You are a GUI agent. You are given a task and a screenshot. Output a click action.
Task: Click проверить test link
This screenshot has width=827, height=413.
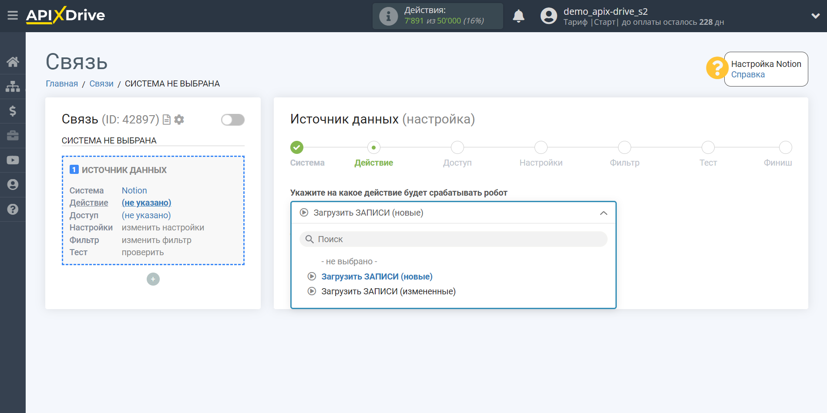coord(143,252)
